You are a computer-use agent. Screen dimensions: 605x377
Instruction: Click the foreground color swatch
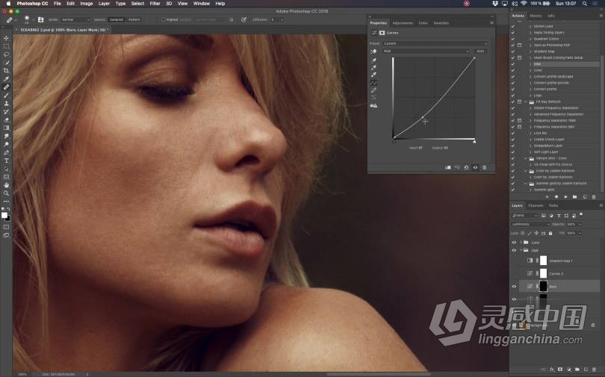[x=4, y=216]
